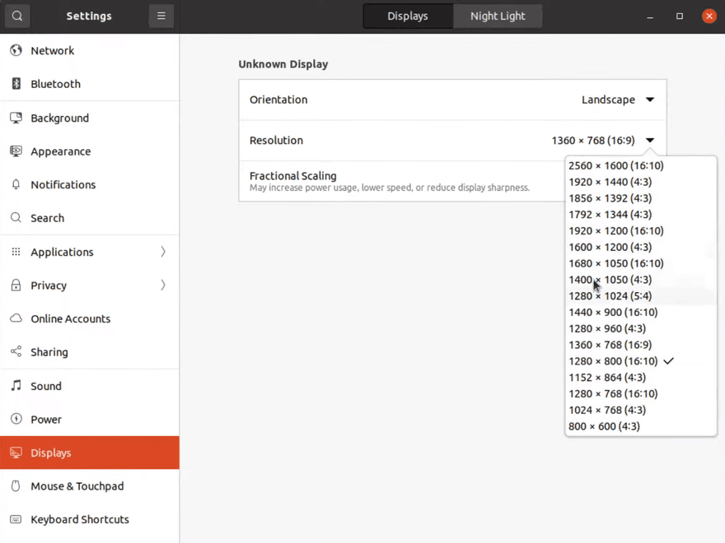Screen dimensions: 725x543
Task: Open Keyboard Shortcuts settings
Action: [80, 520]
